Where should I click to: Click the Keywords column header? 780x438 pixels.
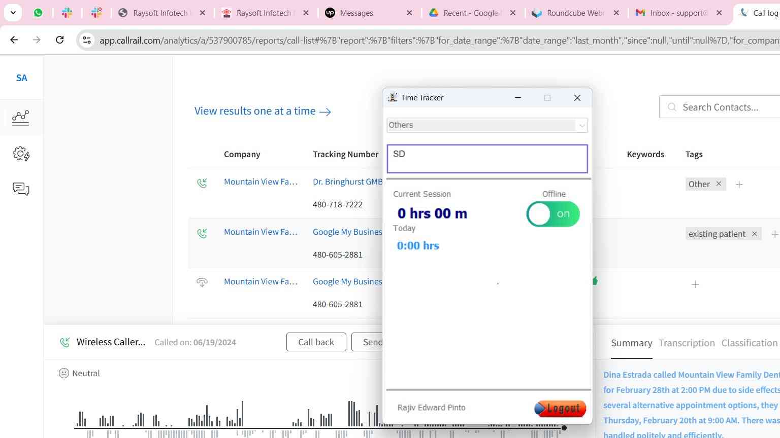pos(645,154)
